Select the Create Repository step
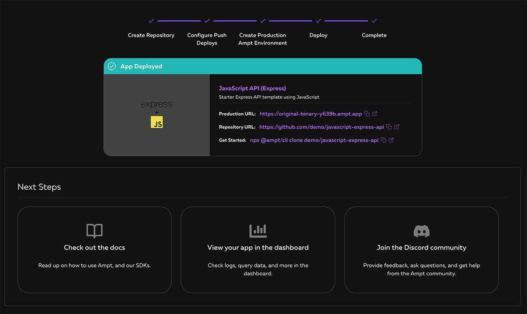The height and width of the screenshot is (314, 527). 151,35
